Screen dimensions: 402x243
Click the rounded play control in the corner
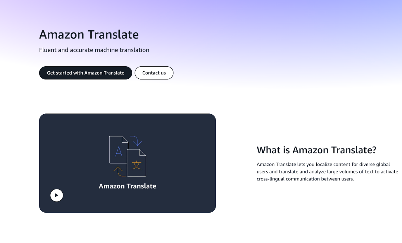(x=56, y=195)
